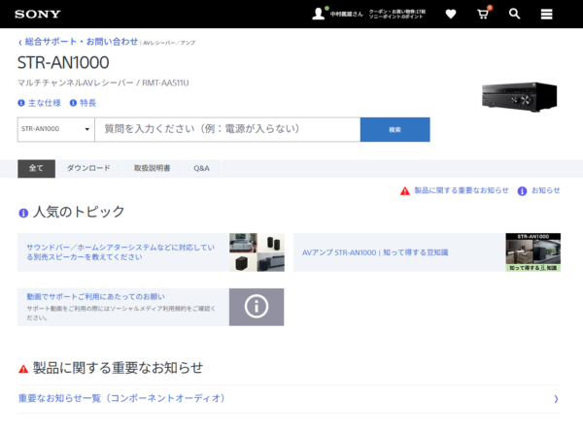Screen dimensions: 583x434
Task: Click the warning icon beside the 製品に関する重要なお知らせ heading
Action: point(23,369)
